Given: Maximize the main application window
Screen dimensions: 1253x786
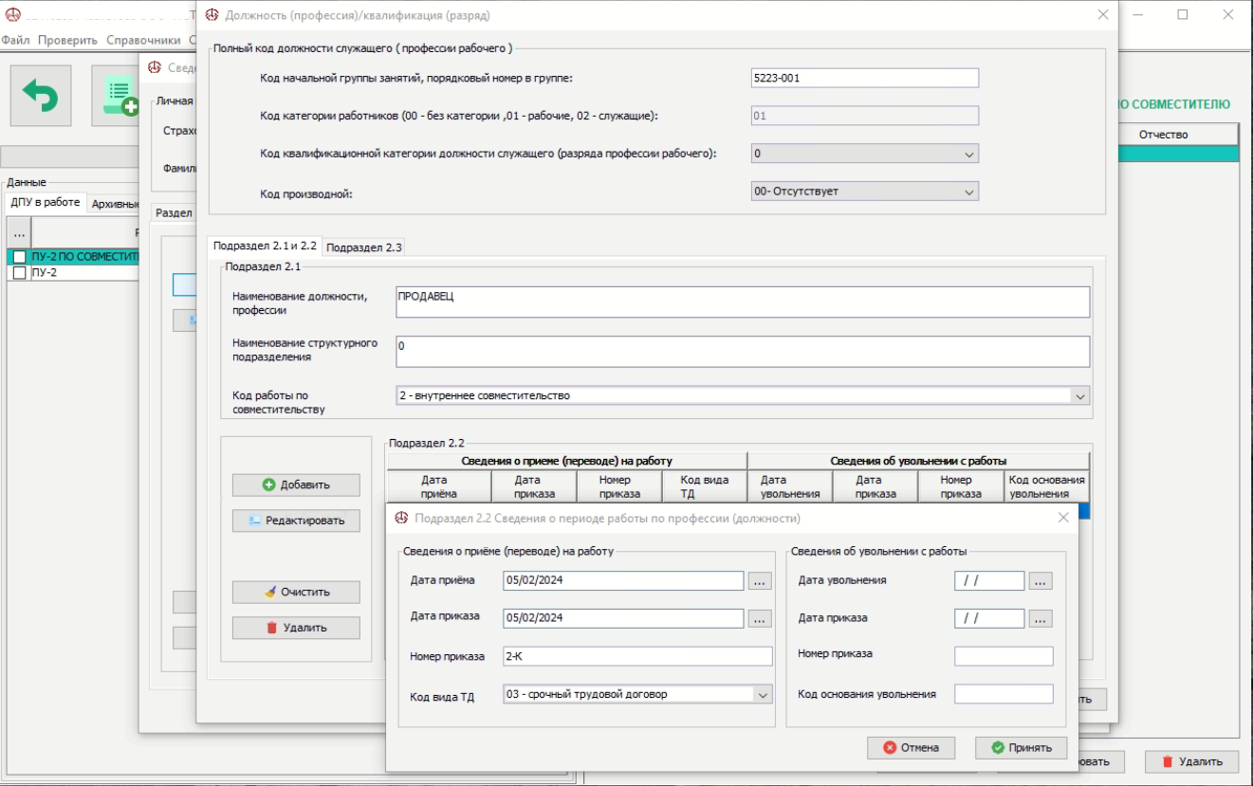Looking at the screenshot, I should pyautogui.click(x=1183, y=14).
